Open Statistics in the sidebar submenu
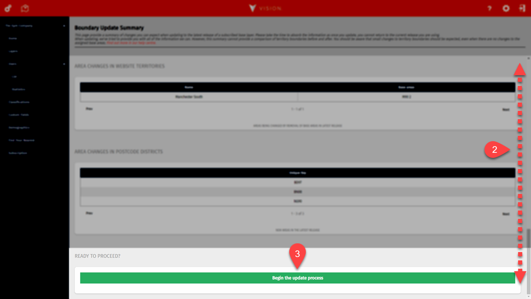Screen dimensions: 531x299 (x=19, y=89)
